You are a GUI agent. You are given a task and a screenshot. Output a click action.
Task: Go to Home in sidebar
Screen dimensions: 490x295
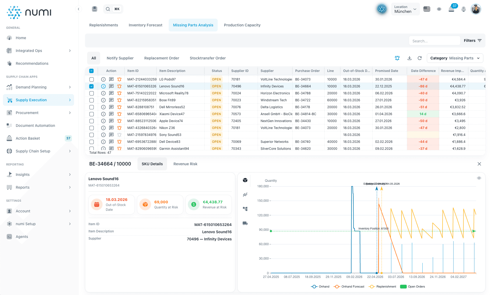[x=39, y=38]
